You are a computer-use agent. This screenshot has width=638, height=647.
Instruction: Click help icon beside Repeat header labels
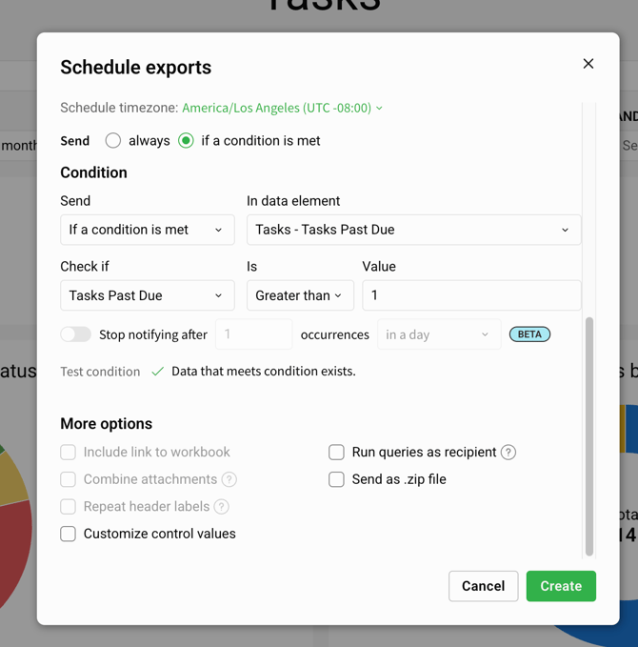[x=222, y=507]
